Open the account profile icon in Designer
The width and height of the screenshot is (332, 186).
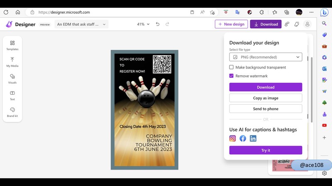(x=307, y=24)
